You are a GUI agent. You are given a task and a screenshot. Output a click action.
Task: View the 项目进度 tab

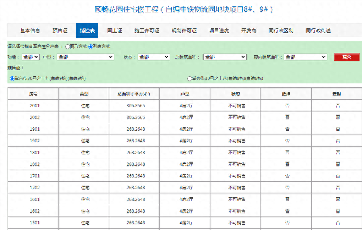(x=218, y=31)
